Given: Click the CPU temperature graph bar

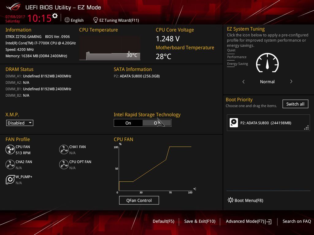Looking at the screenshot, I should [x=110, y=48].
